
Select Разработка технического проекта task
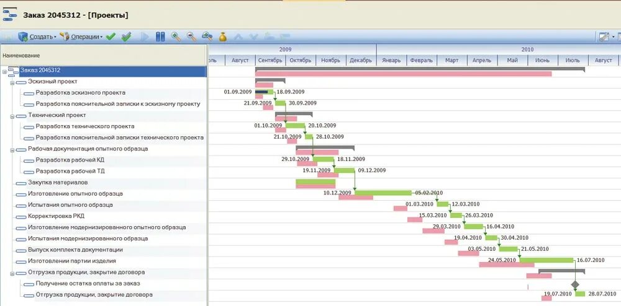click(84, 127)
